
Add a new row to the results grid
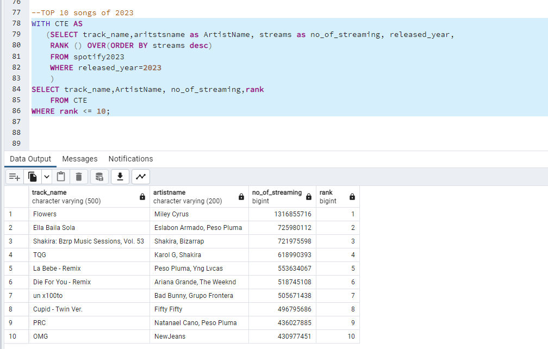(x=15, y=177)
